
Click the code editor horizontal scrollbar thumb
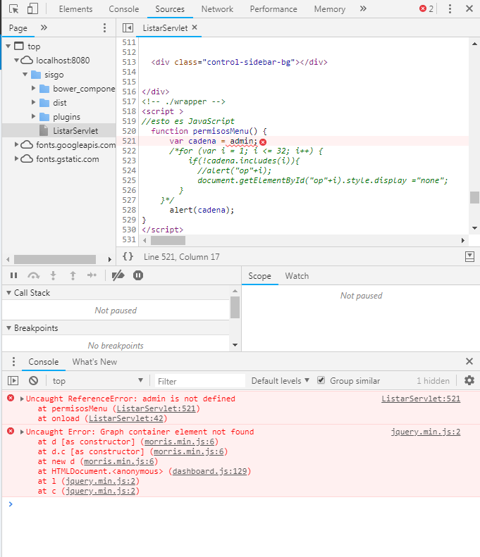coord(168,241)
